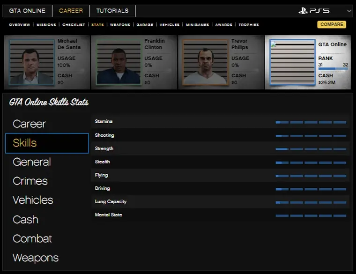Choose the Crimes stats category
The width and height of the screenshot is (356, 274).
click(30, 181)
